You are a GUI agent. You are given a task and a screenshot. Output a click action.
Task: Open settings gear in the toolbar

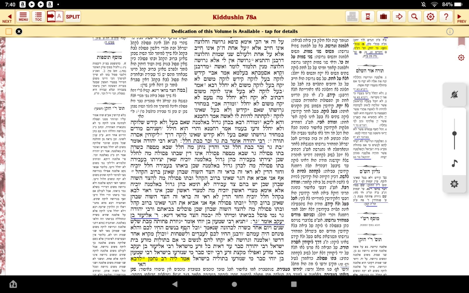point(430,17)
